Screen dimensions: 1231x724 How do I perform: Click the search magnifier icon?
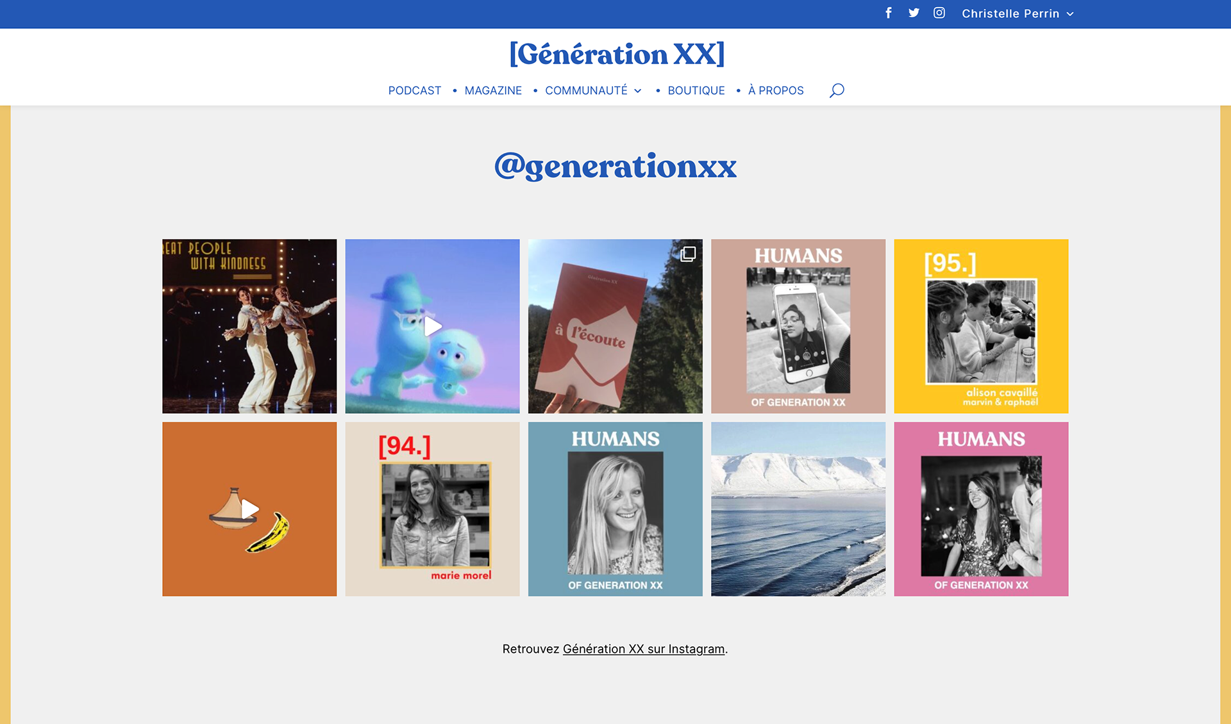coord(837,90)
